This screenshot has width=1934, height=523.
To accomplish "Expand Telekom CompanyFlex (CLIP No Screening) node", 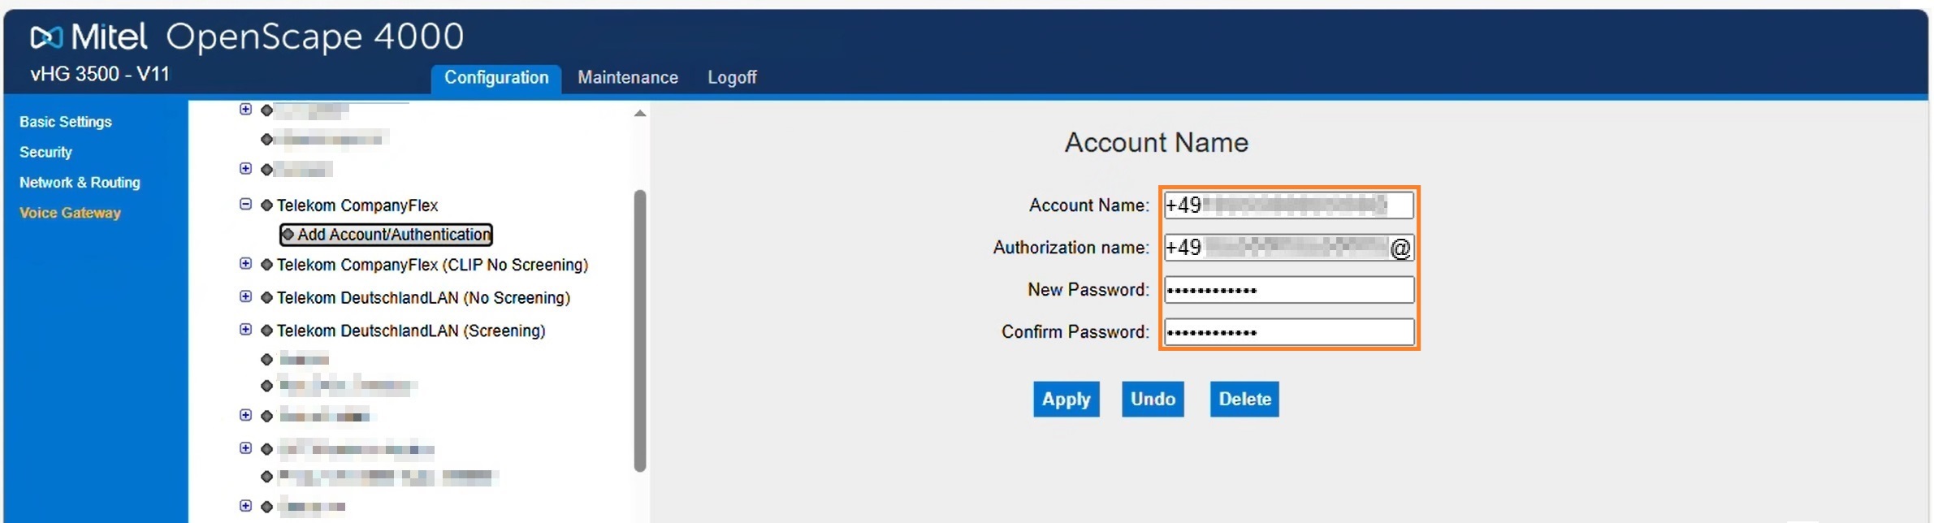I will pos(245,264).
